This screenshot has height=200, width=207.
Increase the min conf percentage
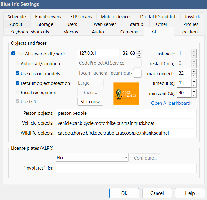coord(194,91)
